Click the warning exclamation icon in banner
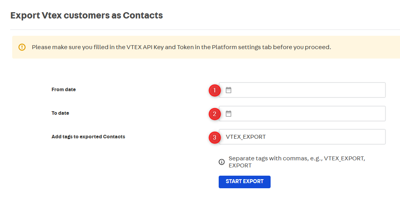The width and height of the screenshot is (400, 202). pos(22,47)
